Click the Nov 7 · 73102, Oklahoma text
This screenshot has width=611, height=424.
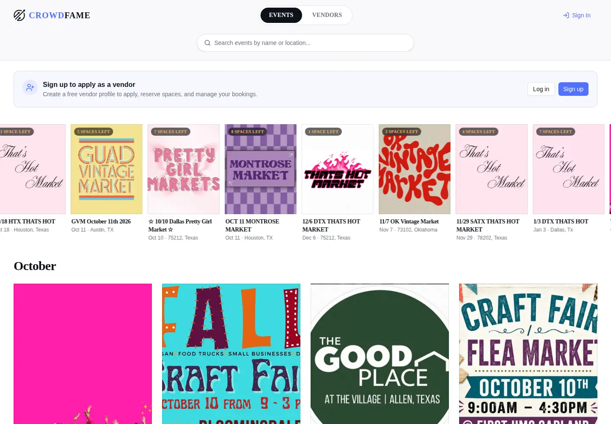(x=408, y=230)
